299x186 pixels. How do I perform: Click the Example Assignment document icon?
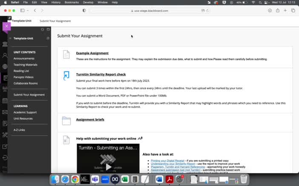[x=66, y=55]
